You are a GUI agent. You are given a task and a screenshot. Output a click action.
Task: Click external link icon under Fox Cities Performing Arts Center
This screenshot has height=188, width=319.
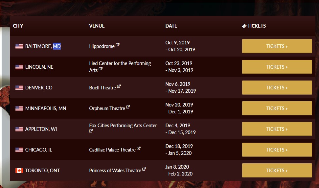pos(91,131)
